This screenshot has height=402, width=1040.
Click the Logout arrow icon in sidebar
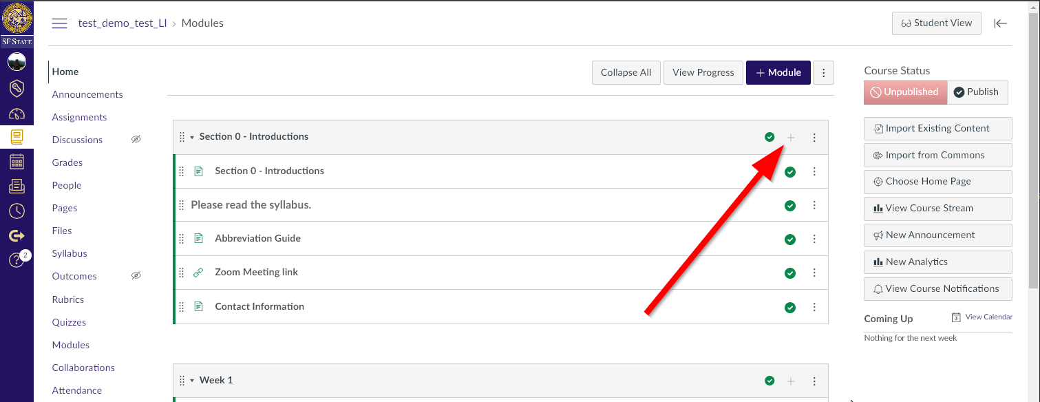click(x=17, y=234)
